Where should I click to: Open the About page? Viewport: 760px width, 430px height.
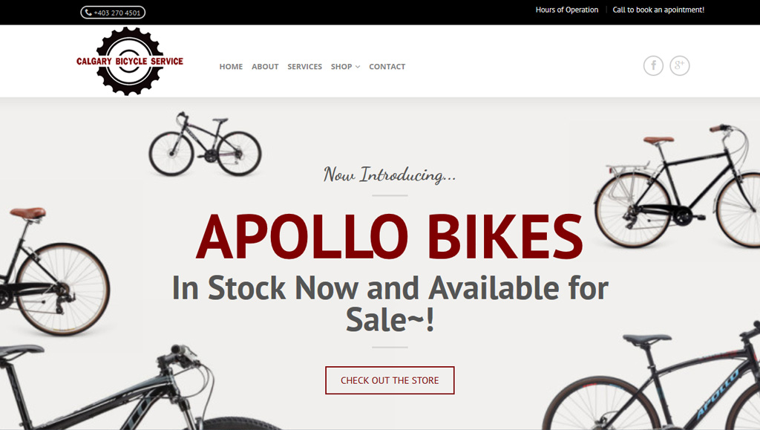(x=265, y=66)
